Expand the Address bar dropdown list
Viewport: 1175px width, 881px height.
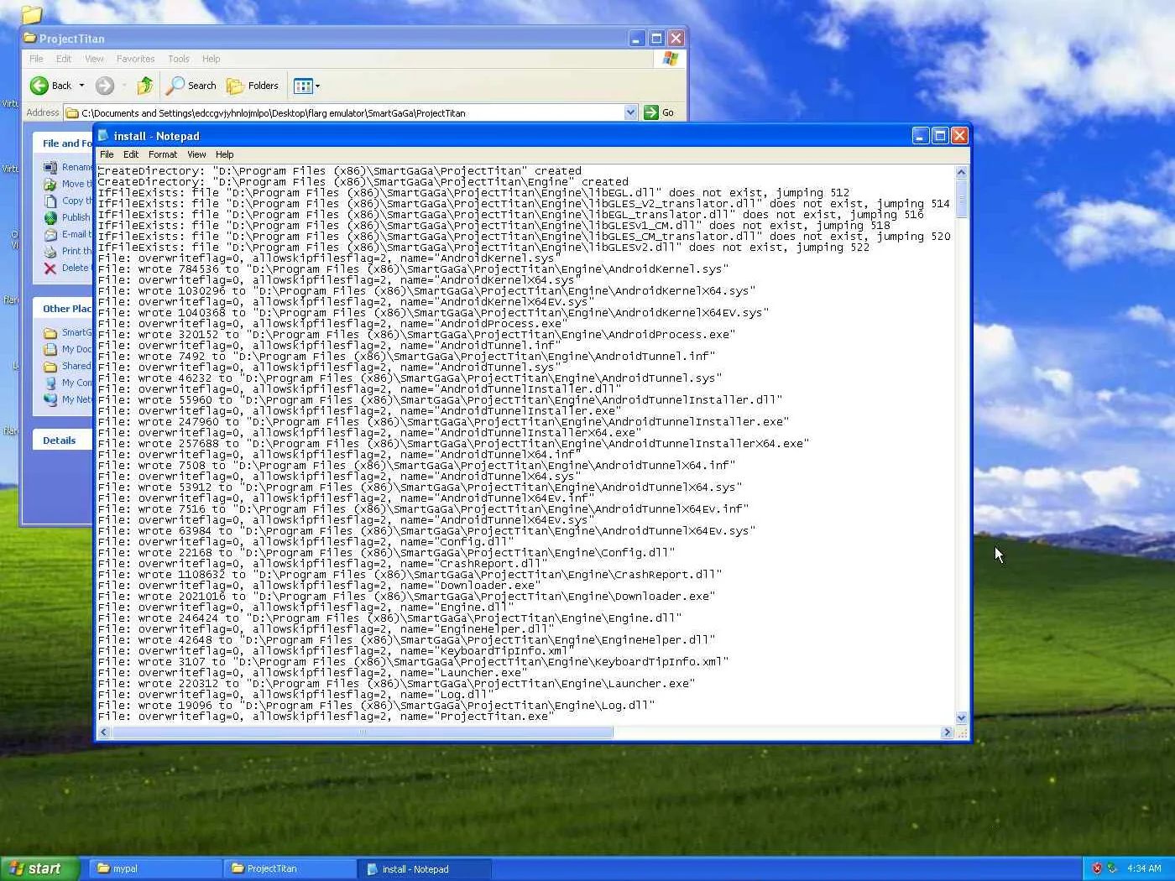point(630,112)
